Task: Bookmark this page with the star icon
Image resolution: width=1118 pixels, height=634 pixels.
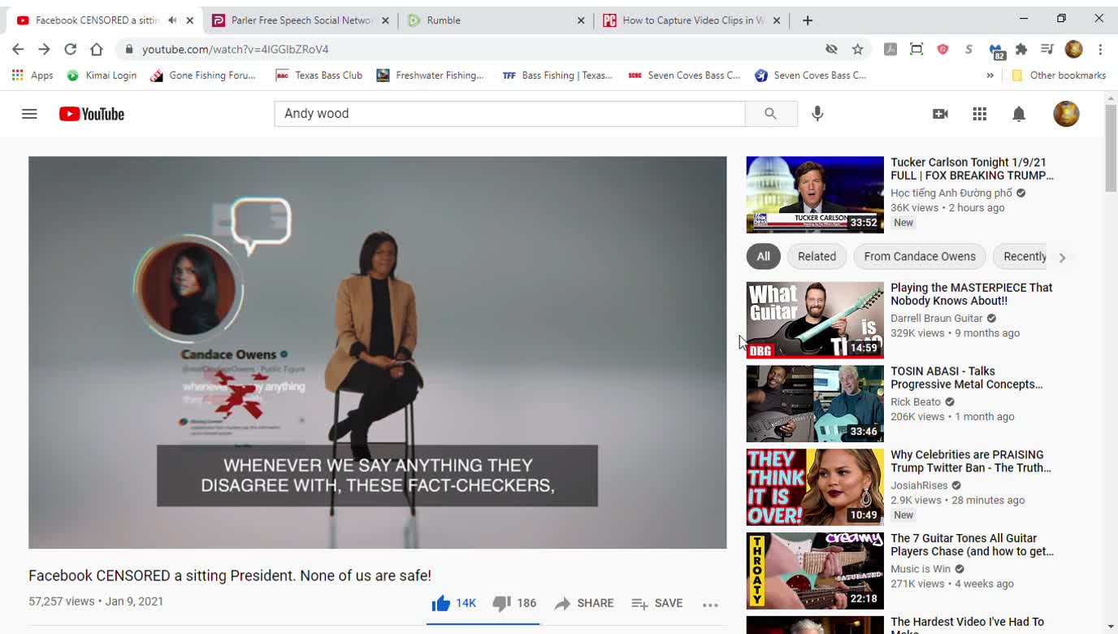Action: click(x=857, y=50)
